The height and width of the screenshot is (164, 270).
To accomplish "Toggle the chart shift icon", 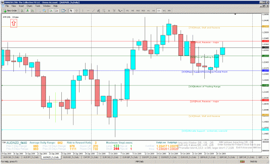I will (56, 11).
